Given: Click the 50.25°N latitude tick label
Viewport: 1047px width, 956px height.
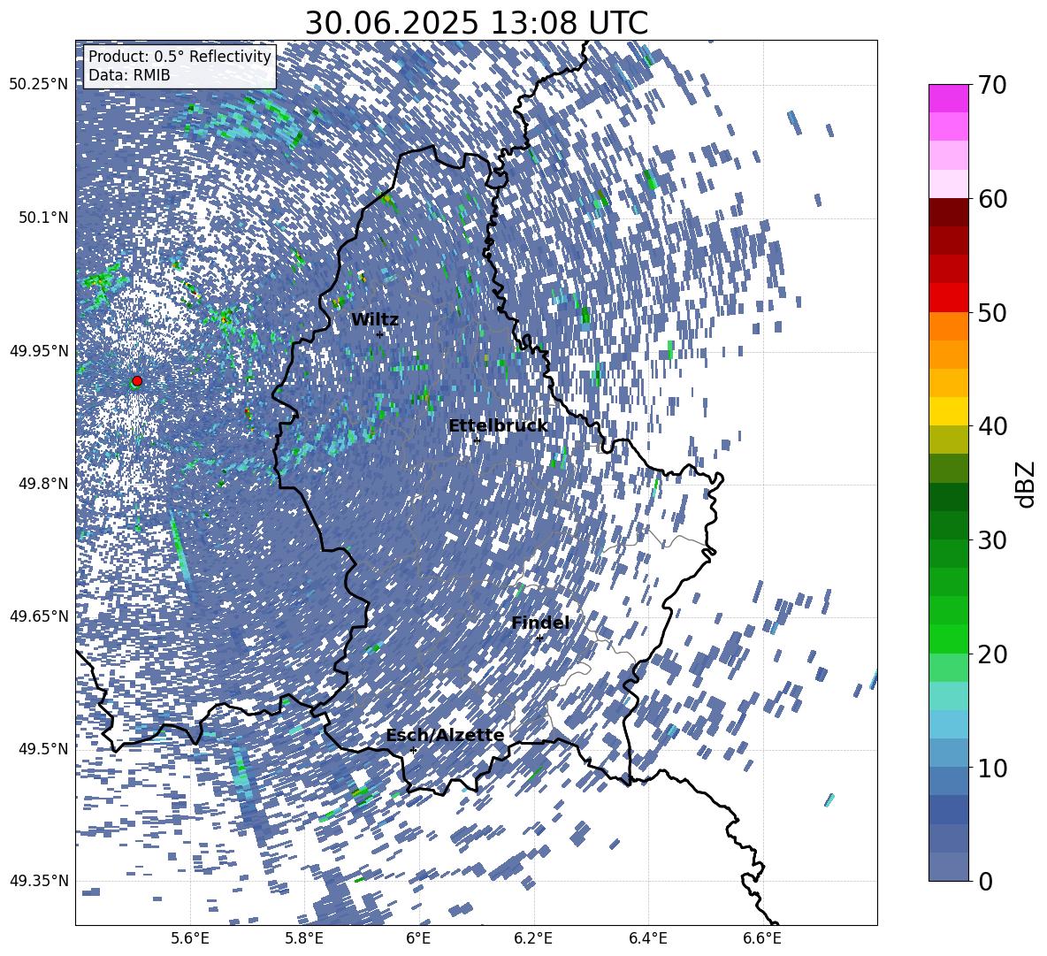Looking at the screenshot, I should coord(39,85).
